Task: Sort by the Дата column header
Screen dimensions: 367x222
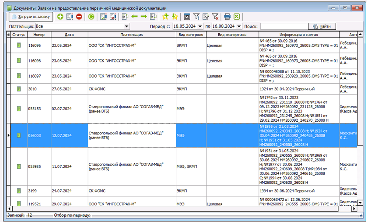Action: 69,35
